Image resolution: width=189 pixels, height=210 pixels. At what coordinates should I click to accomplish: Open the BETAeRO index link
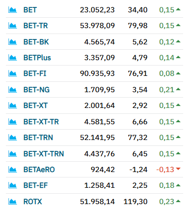tap(39, 170)
